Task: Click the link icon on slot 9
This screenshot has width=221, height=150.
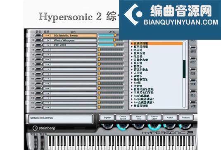Action: pyautogui.click(x=48, y=74)
